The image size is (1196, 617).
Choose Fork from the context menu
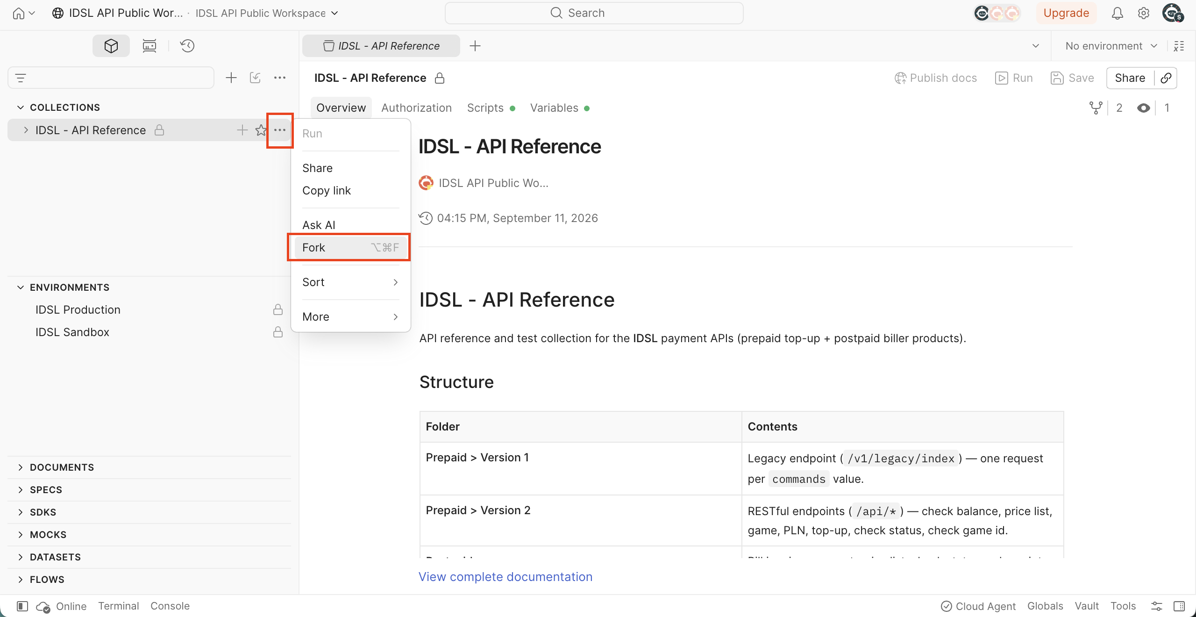point(350,247)
